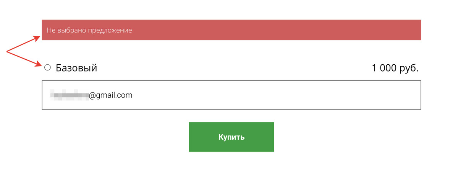This screenshot has height=191, width=458.
Task: Click the upper red arrow's head
Action: click(38, 38)
